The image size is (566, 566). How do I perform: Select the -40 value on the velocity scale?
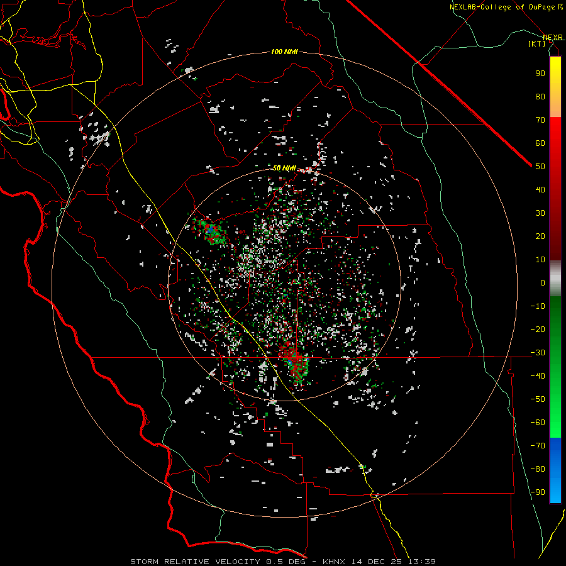pos(538,376)
